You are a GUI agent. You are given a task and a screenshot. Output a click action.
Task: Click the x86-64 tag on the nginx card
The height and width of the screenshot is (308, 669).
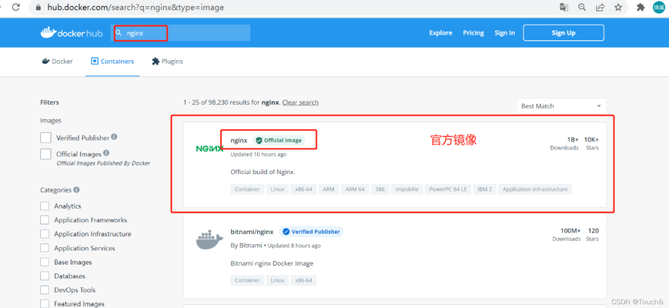(304, 189)
